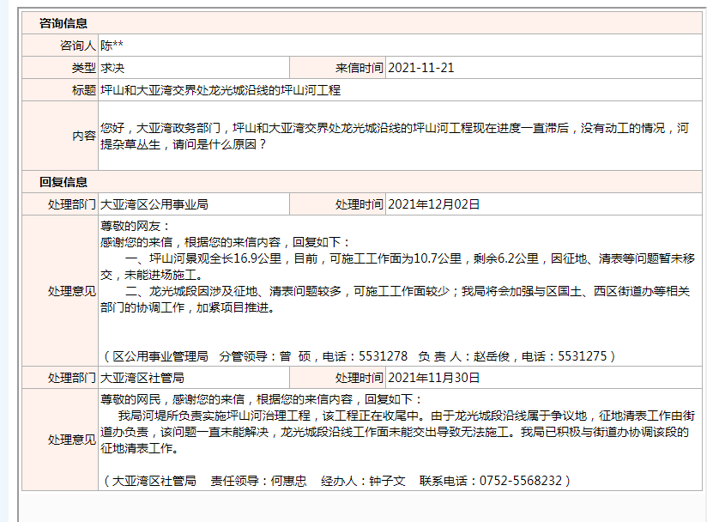Click the greeting line 尊敬的网友
Image resolution: width=707 pixels, height=522 pixels.
pos(130,226)
